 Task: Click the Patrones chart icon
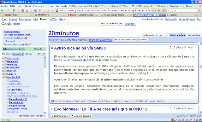pos(14,41)
